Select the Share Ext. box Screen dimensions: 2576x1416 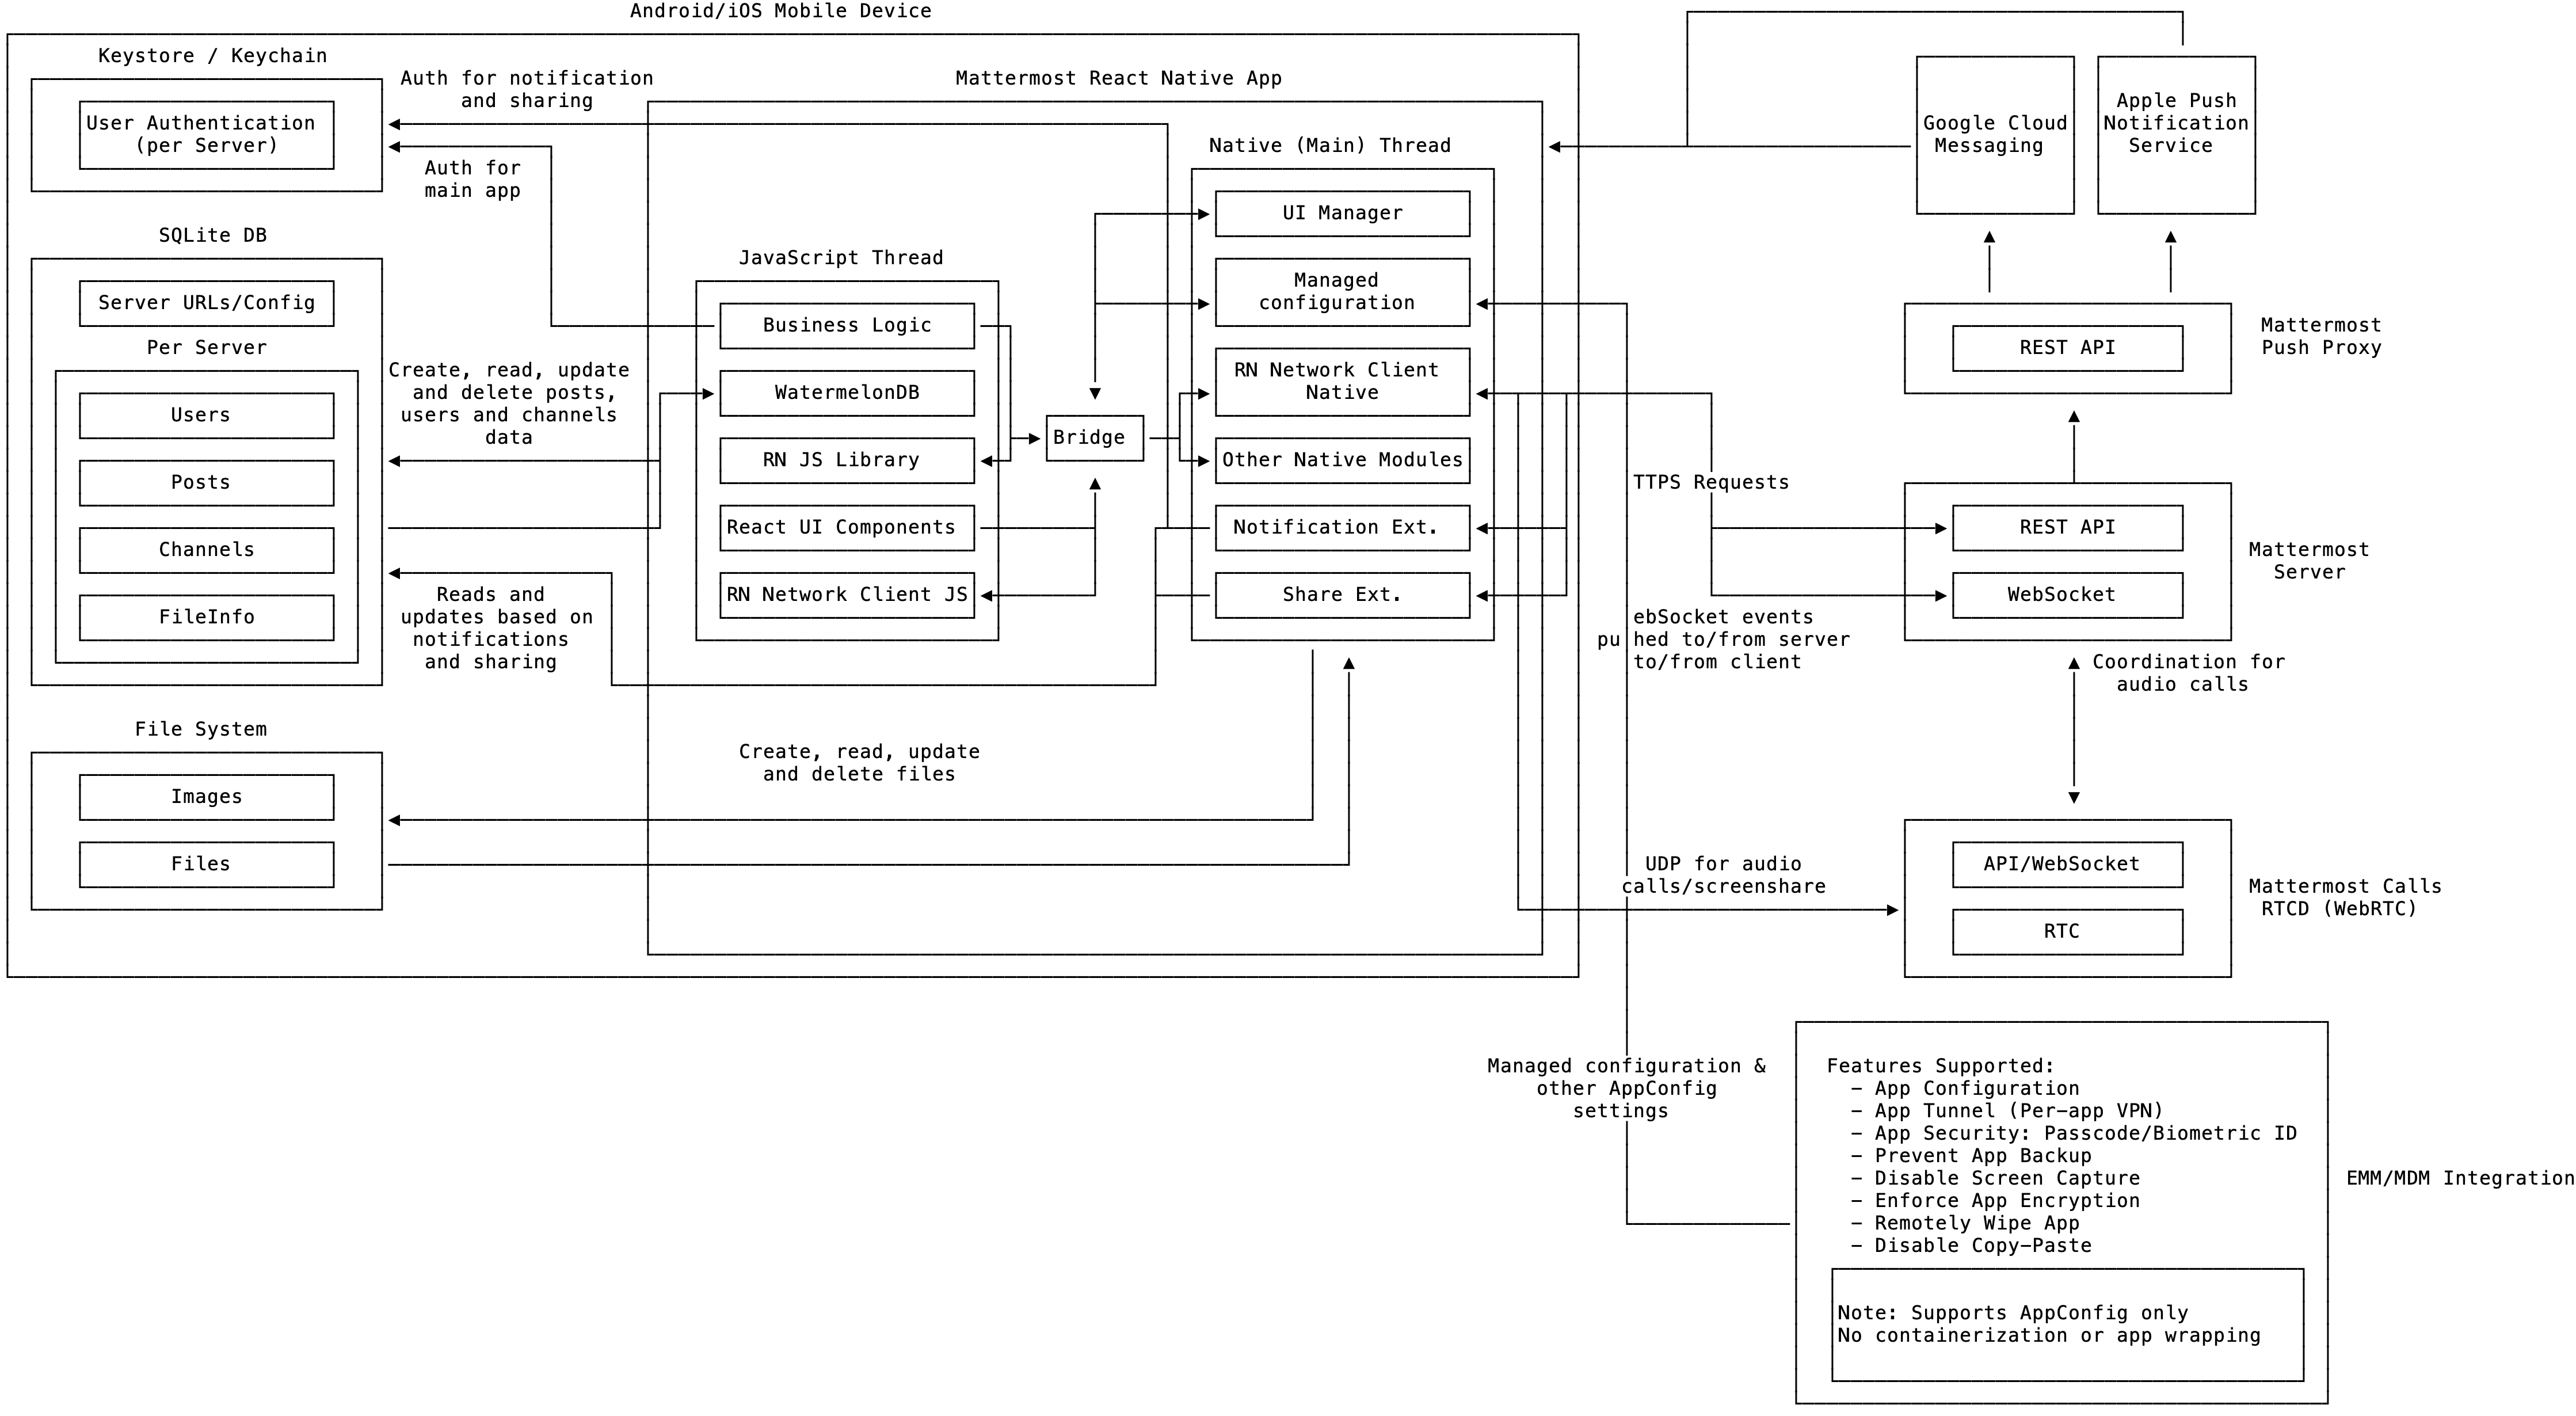[1342, 595]
